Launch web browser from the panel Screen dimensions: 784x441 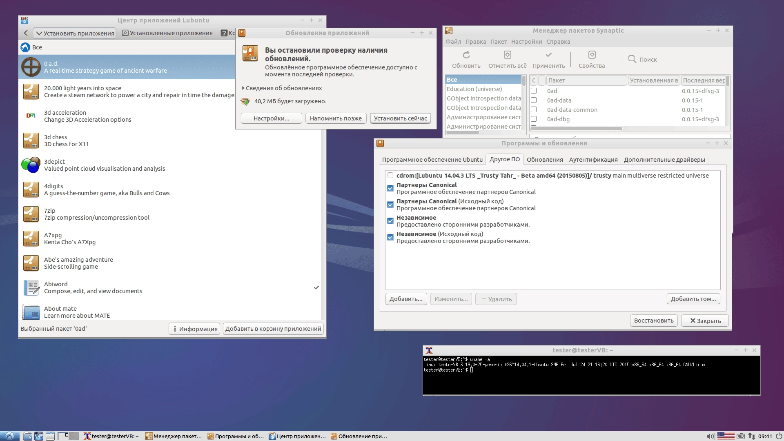[x=39, y=436]
